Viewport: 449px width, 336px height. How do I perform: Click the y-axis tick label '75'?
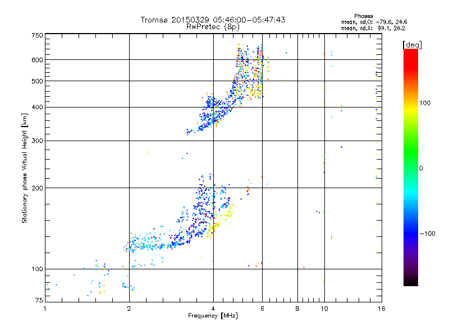[39, 300]
